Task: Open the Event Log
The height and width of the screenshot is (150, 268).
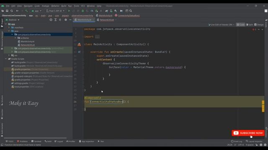Action: (x=237, y=141)
